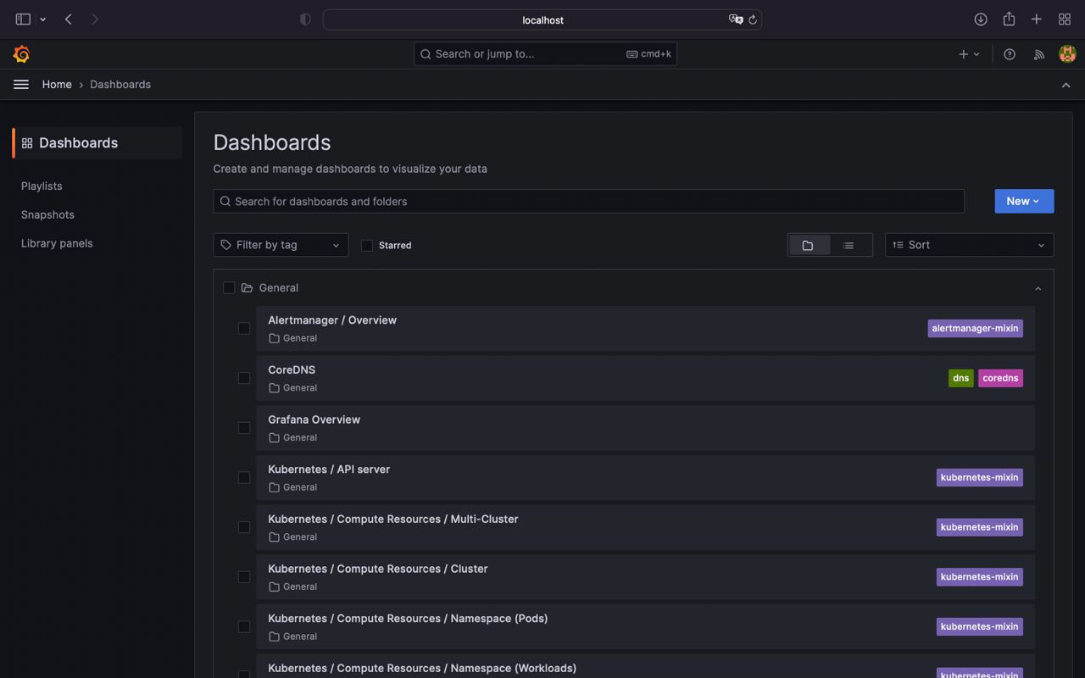Screen dimensions: 1085x678
Task: Open the Snapshots section
Action: 47,214
